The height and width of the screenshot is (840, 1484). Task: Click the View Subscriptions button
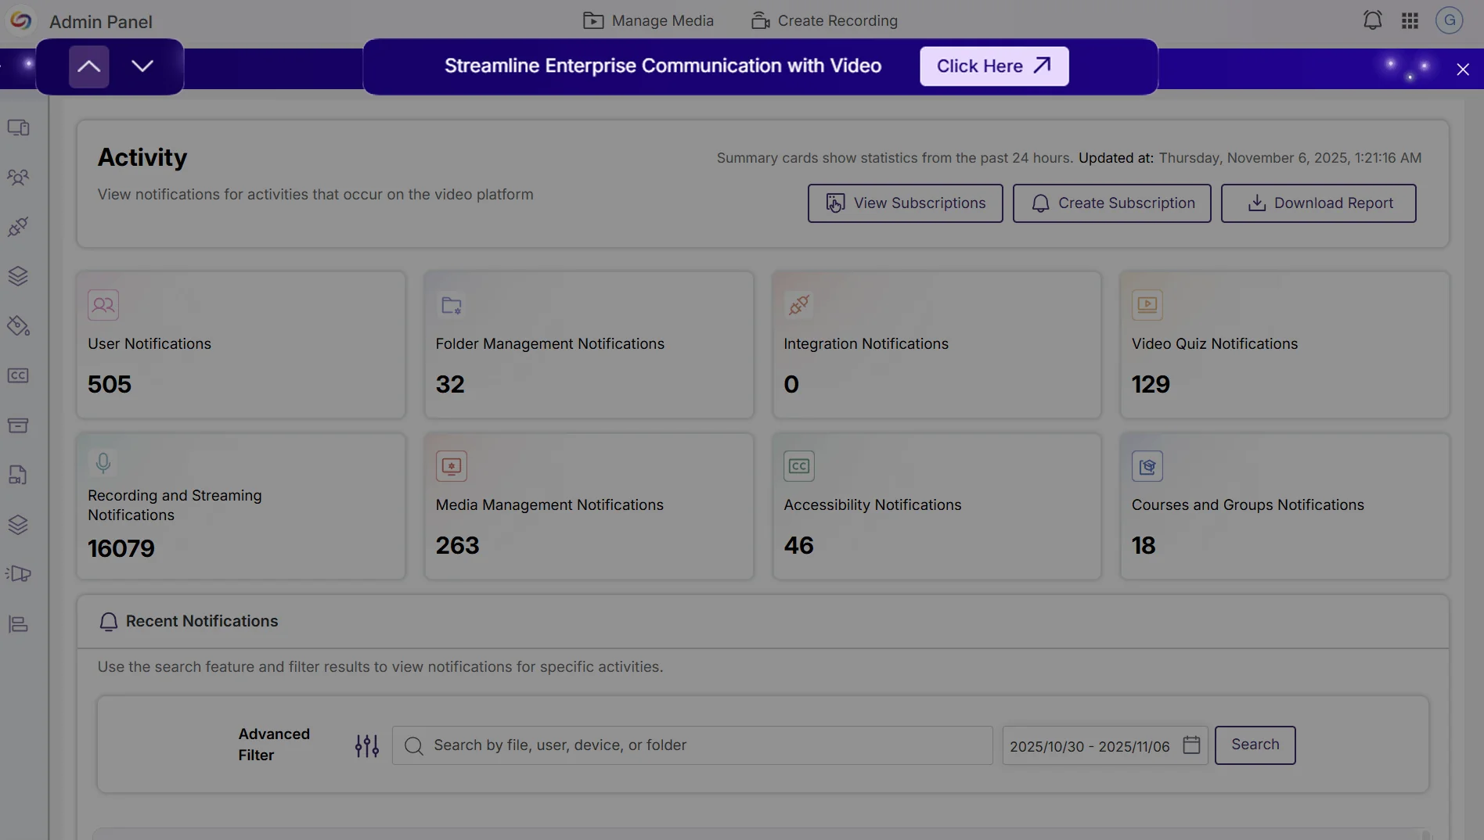point(905,203)
